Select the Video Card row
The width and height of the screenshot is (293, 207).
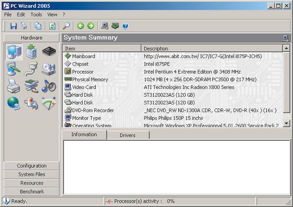point(173,87)
